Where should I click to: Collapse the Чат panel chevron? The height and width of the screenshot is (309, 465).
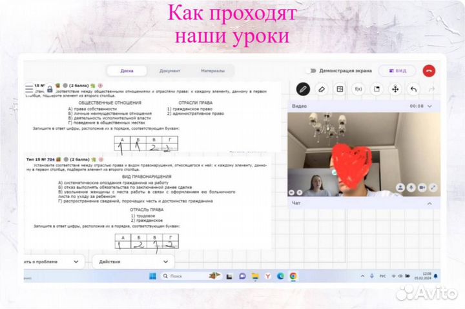pyautogui.click(x=429, y=203)
